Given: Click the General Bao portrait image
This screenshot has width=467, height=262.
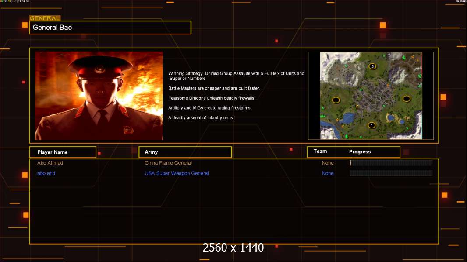Looking at the screenshot, I should [99, 96].
